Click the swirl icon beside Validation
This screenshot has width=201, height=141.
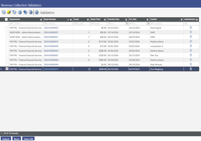37,12
